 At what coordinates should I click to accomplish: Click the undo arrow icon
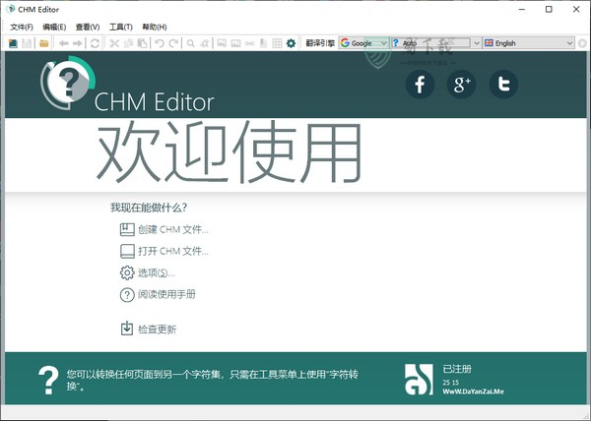click(160, 43)
